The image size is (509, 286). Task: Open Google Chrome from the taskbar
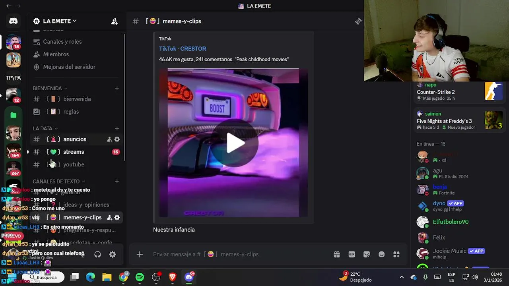tap(124, 277)
